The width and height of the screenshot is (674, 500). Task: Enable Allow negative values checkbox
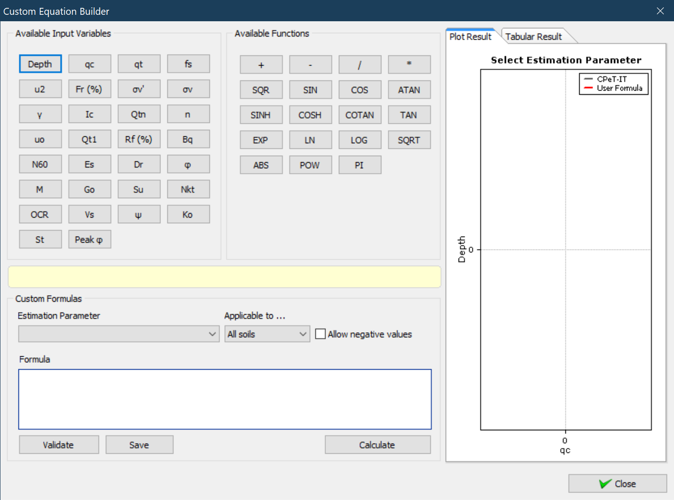[320, 334]
